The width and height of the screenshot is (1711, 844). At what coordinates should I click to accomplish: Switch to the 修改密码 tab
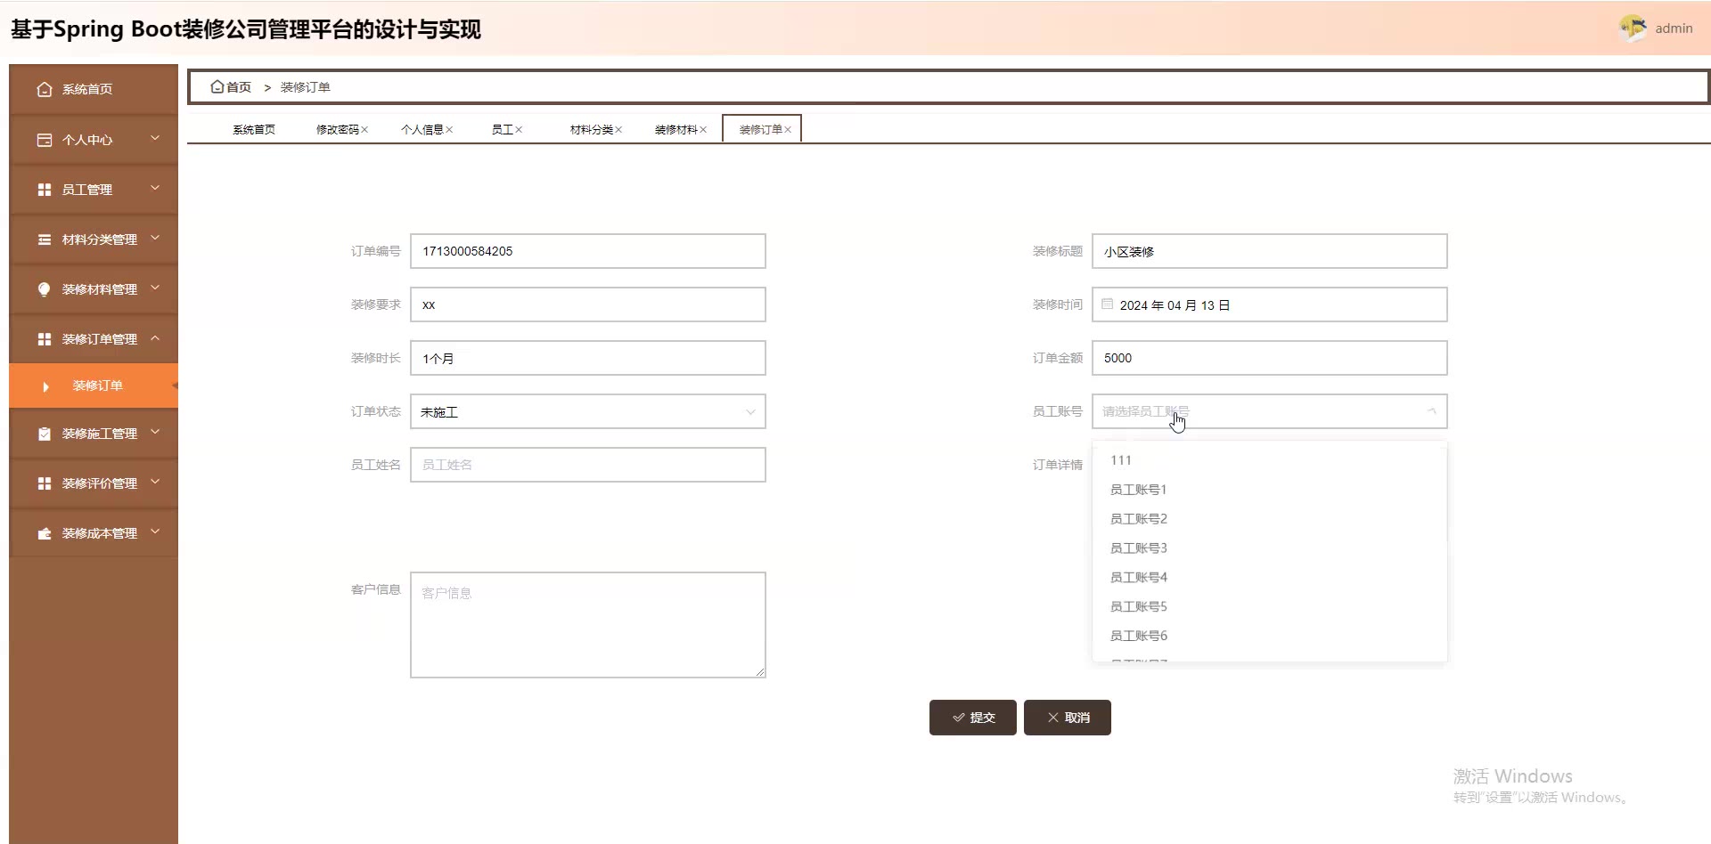pos(337,130)
